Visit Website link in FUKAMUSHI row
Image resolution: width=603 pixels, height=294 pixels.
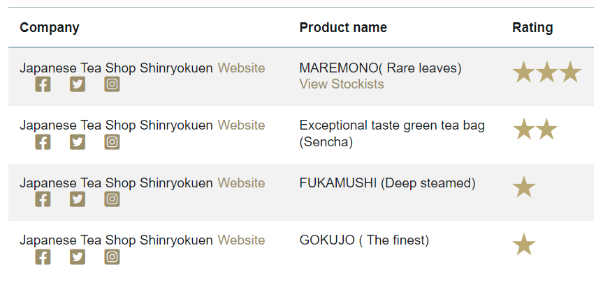pyautogui.click(x=241, y=183)
